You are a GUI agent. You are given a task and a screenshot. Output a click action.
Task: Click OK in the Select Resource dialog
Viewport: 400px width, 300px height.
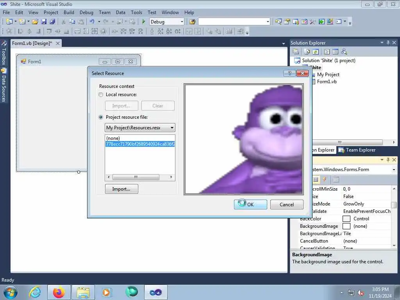[x=250, y=204]
